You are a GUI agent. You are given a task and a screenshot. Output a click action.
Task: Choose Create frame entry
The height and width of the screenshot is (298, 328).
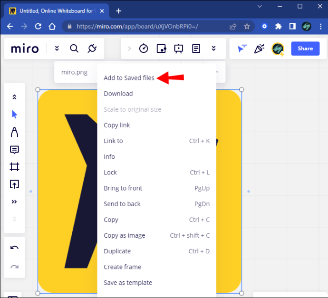pyautogui.click(x=123, y=267)
